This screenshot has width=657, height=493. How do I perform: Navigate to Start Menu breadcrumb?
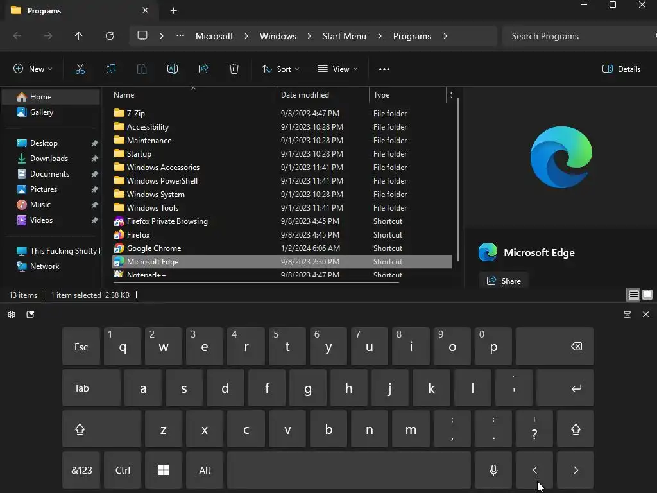tap(344, 36)
